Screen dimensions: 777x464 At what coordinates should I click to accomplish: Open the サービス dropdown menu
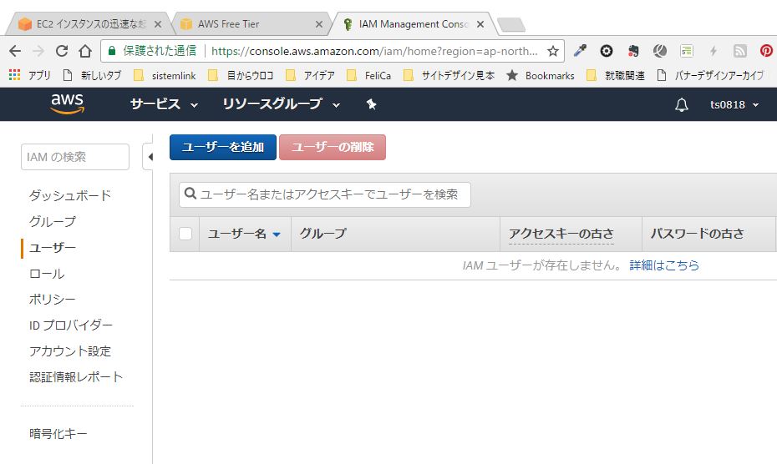pos(164,104)
